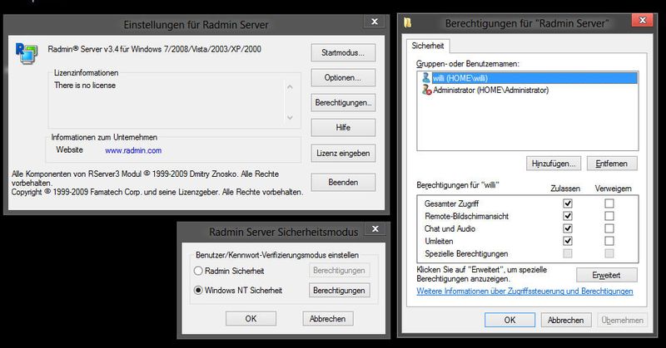Click the Erweitert button

pos(607,275)
